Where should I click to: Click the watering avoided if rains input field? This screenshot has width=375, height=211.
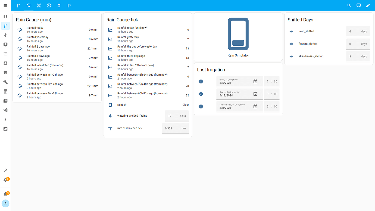point(174,116)
